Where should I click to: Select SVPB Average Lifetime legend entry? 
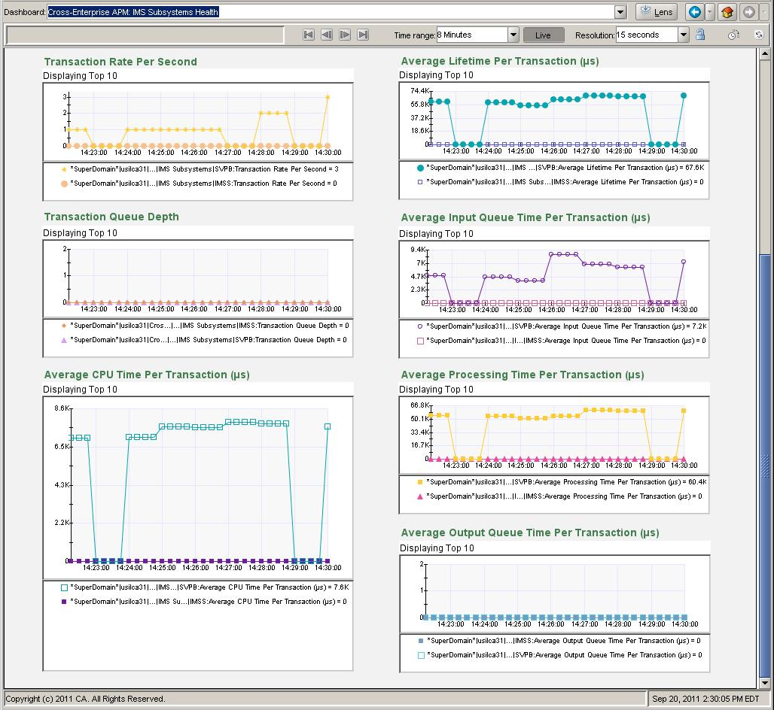tap(561, 168)
